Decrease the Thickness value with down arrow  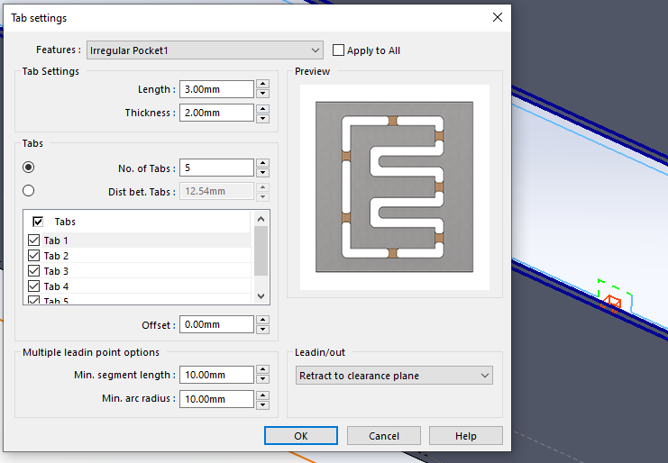tap(262, 117)
